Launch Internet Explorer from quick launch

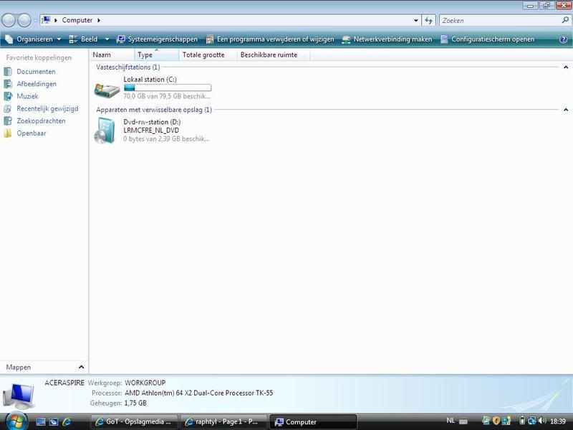pos(67,422)
